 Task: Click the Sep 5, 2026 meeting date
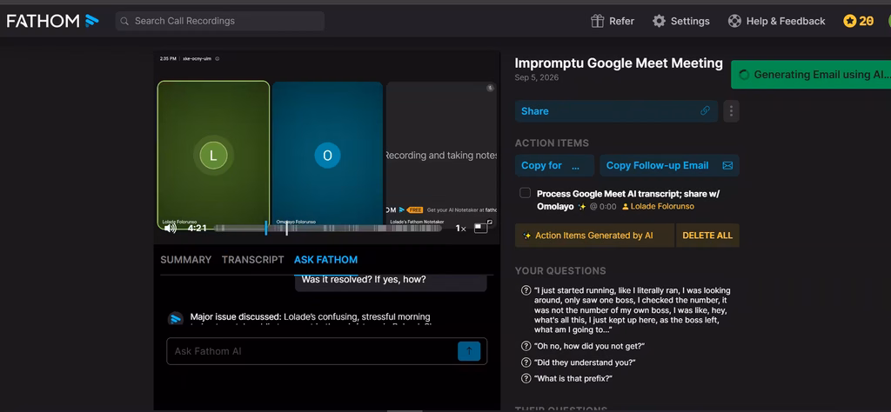536,77
